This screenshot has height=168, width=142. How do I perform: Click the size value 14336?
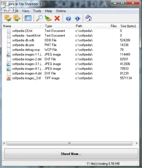(x=124, y=45)
